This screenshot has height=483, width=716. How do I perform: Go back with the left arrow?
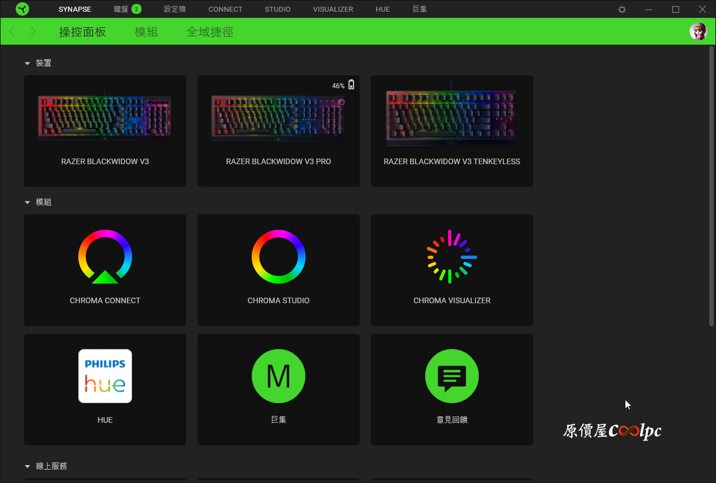coord(12,32)
